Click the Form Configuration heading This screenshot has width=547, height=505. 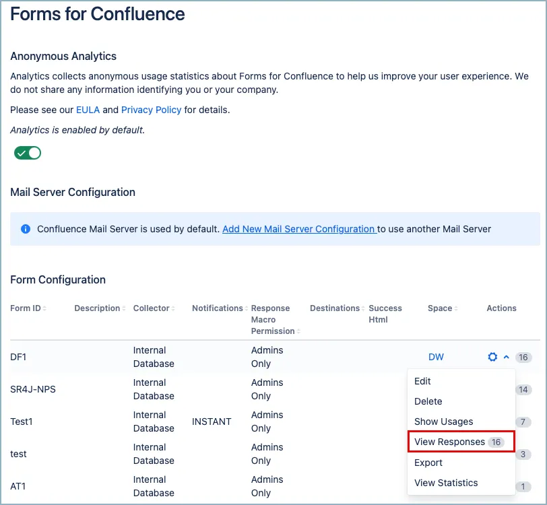[x=58, y=279]
